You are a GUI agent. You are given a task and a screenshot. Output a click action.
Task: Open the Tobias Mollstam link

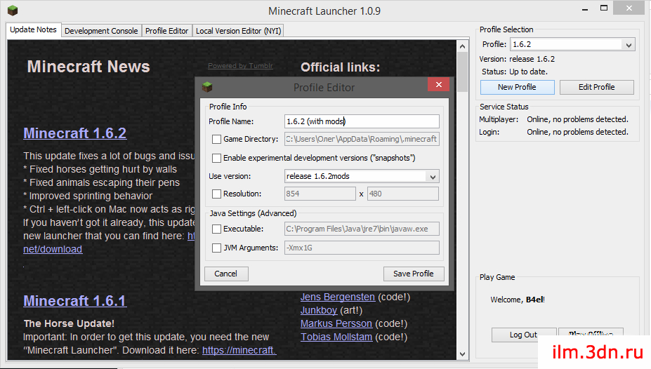(336, 337)
